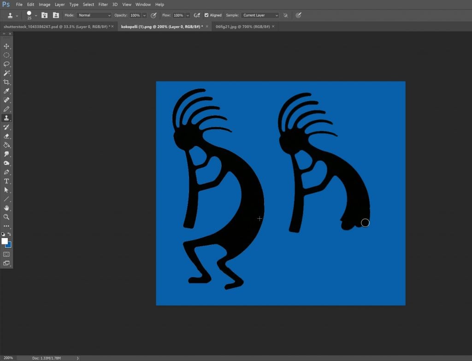472x361 pixels.
Task: Select the Zoom tool in toolbar
Action: click(6, 217)
